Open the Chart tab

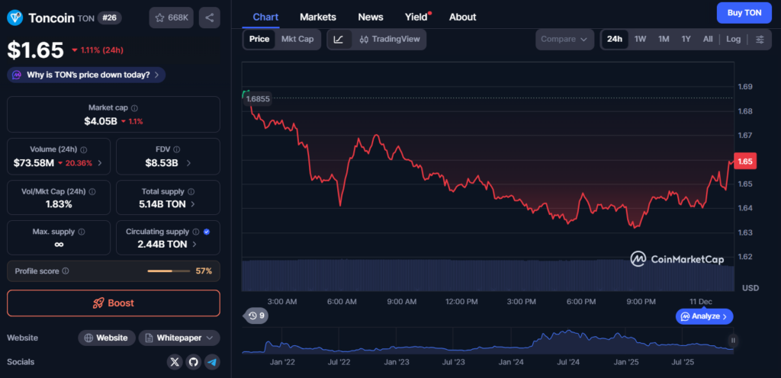pyautogui.click(x=265, y=17)
